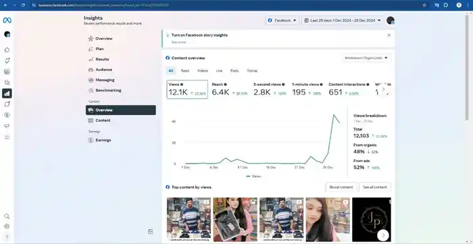Select the 1-minute views 195 card
Screen dimensions: 473x244
(307, 89)
